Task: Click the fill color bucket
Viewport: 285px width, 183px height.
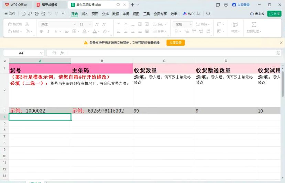Action: 85,31
